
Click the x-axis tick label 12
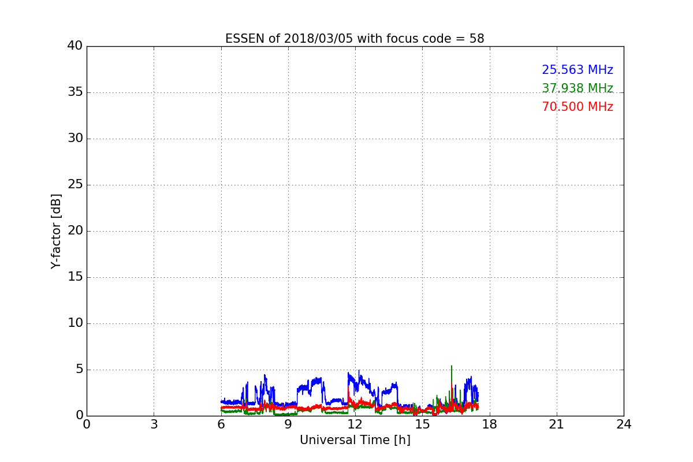pos(355,424)
